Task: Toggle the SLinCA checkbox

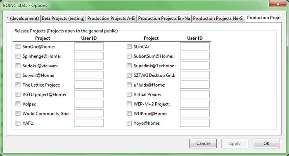Action: (129, 46)
